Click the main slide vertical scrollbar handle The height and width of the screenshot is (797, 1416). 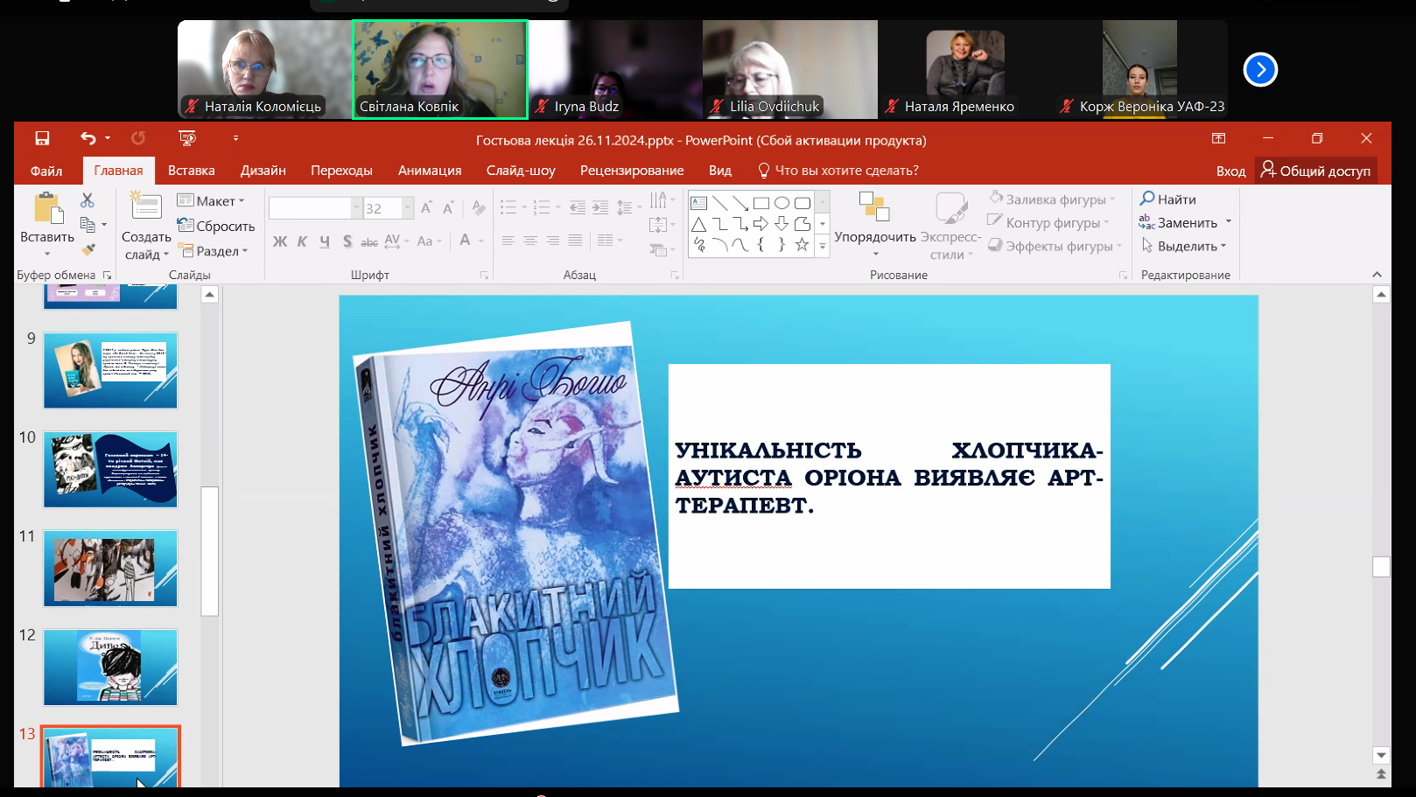(x=1381, y=567)
